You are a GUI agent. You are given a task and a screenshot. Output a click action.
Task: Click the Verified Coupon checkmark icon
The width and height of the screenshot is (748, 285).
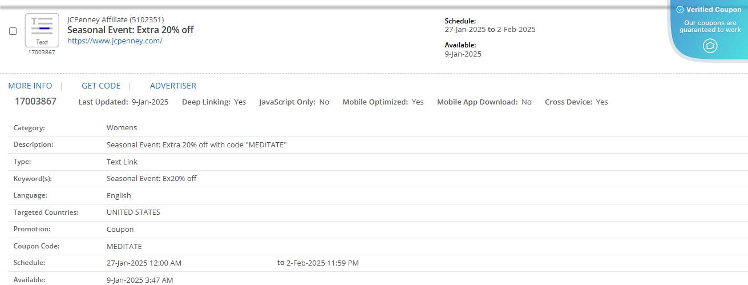pos(680,10)
